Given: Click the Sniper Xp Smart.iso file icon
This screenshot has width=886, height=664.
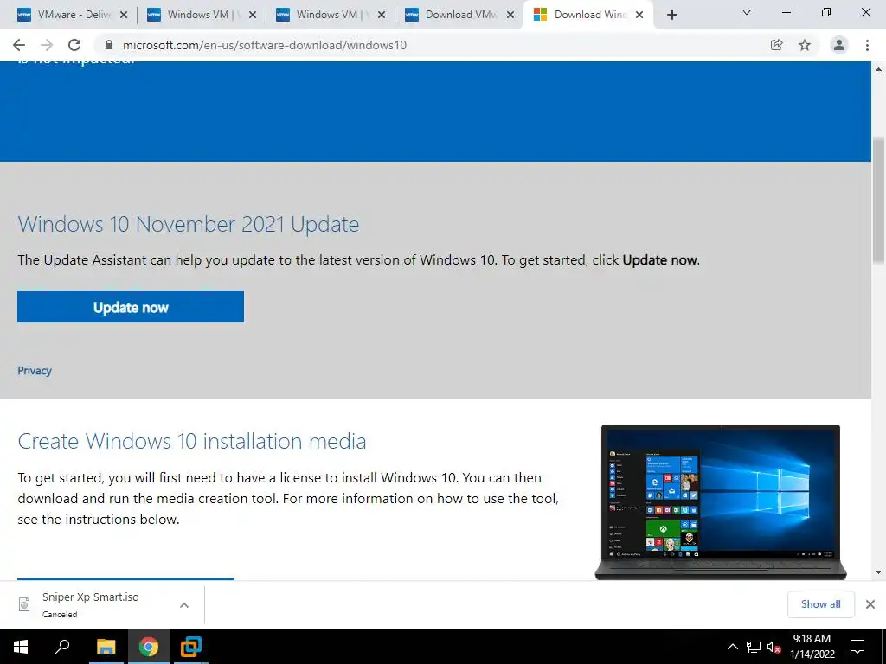Looking at the screenshot, I should pos(24,604).
